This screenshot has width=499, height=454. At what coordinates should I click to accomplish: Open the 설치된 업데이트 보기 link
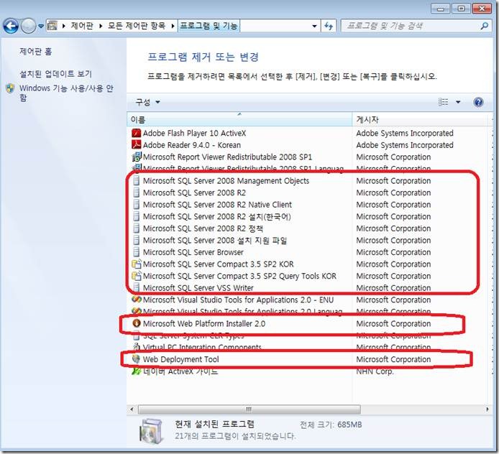coord(55,74)
